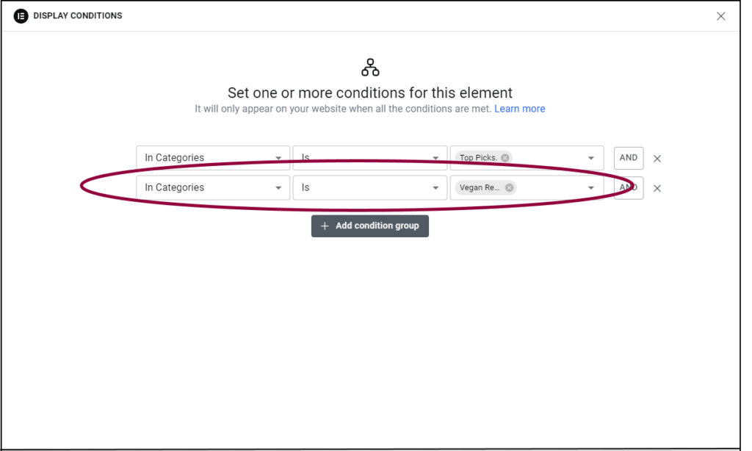Open the first In Categories dropdown

pyautogui.click(x=212, y=158)
